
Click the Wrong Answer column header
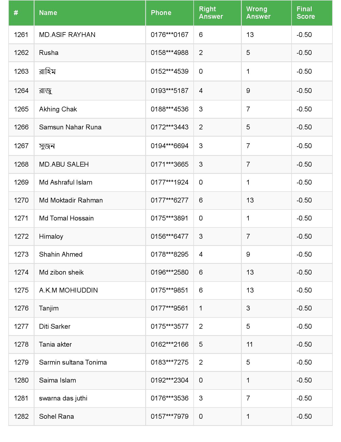(258, 13)
